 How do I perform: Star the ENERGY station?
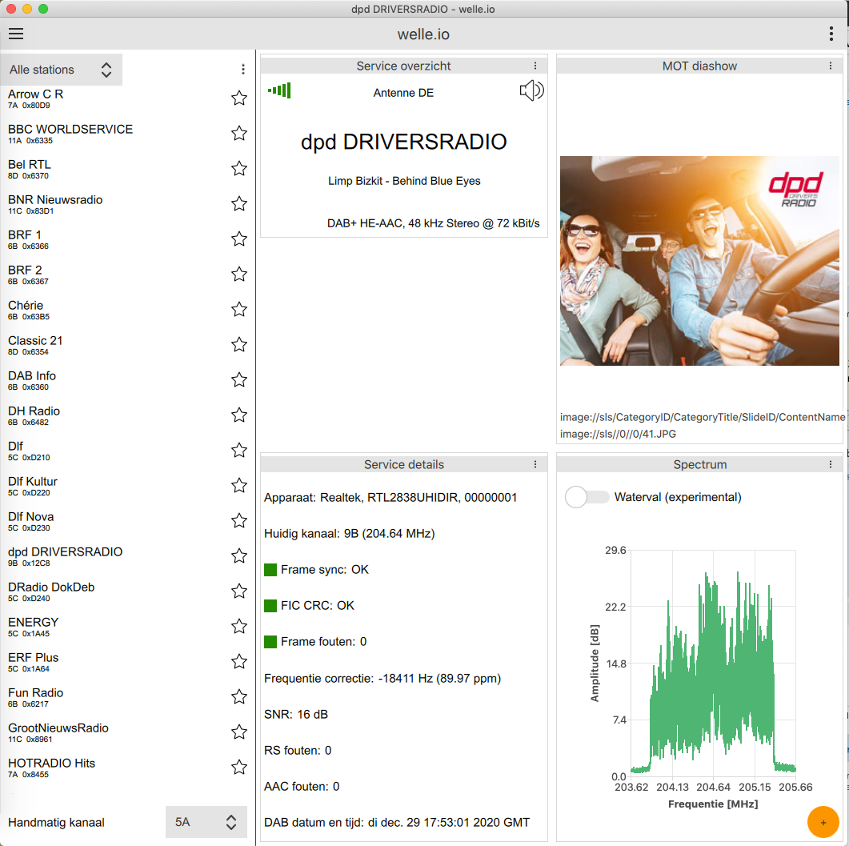[239, 626]
